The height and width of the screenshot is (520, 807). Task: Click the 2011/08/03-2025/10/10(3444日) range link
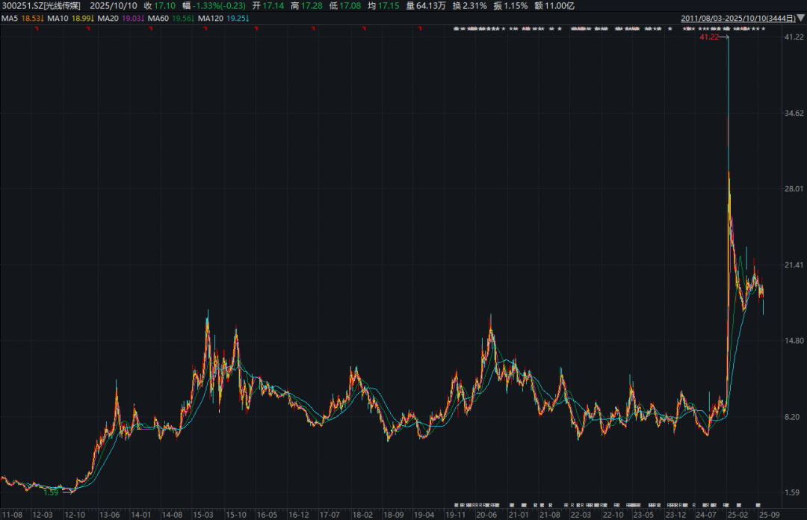coord(738,18)
